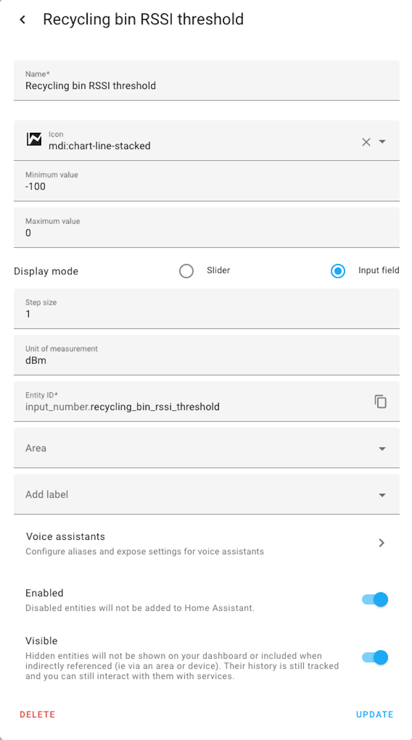
Task: Expand the Area dropdown
Action: pos(382,449)
